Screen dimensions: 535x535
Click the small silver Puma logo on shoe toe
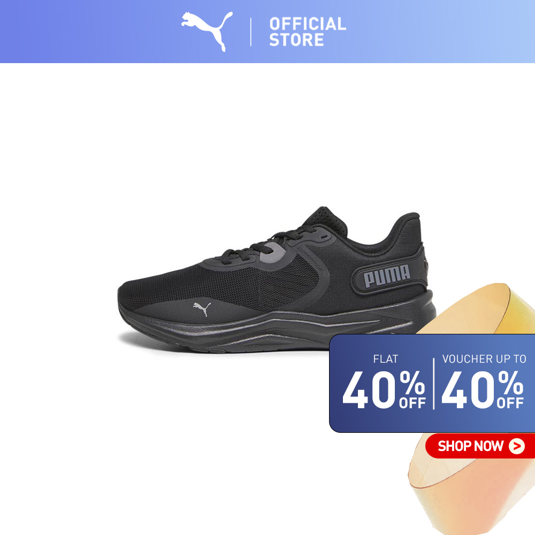(202, 309)
